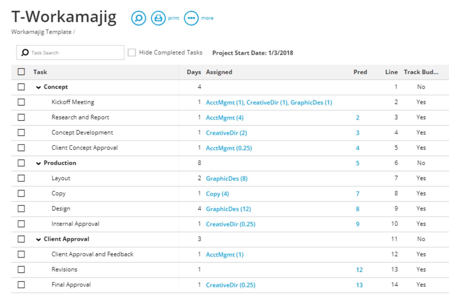Collapse the Concept section
The height and width of the screenshot is (295, 449).
tap(38, 87)
